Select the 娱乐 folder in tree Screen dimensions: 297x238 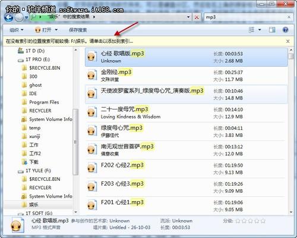(34, 205)
